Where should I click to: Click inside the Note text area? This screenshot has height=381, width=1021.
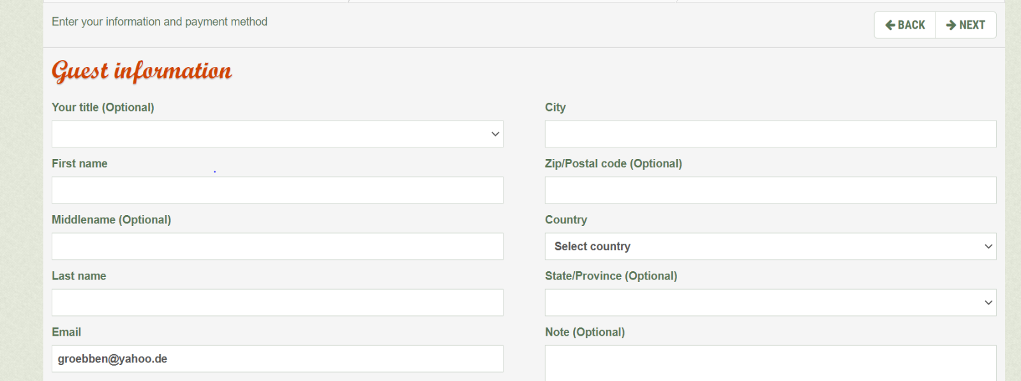click(770, 364)
